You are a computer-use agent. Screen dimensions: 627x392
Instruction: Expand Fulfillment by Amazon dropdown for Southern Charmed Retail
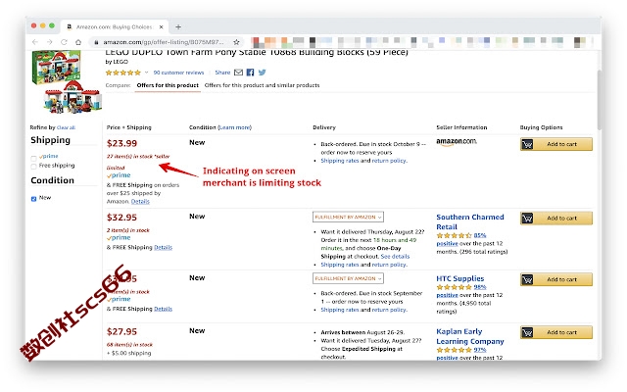click(348, 217)
